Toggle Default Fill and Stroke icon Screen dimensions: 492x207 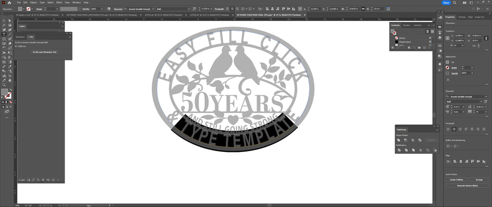tap(2, 98)
